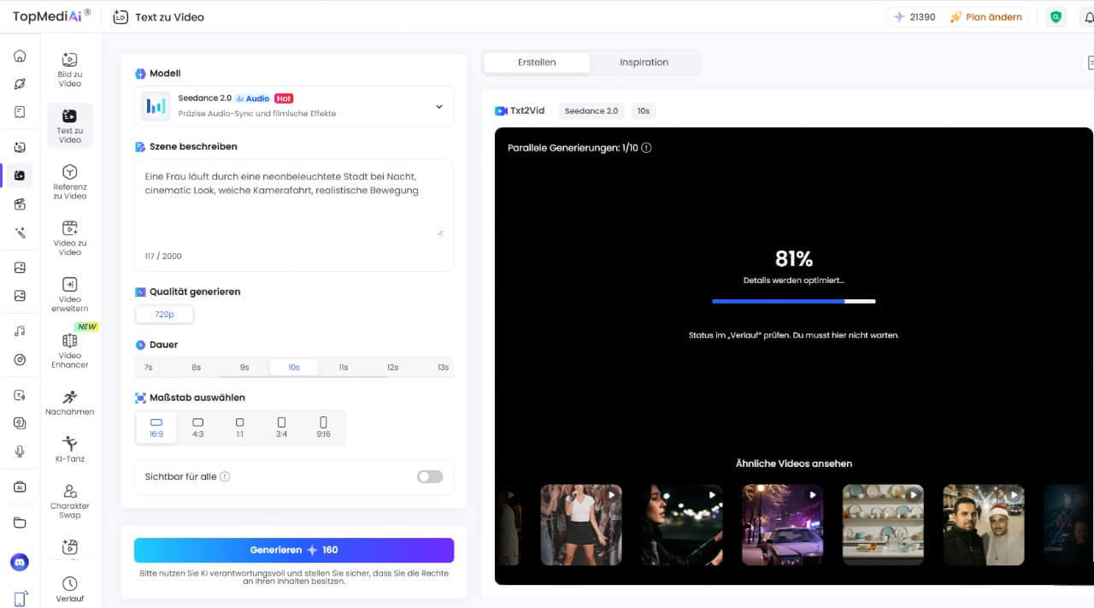Launch the Video Enhancer tool

(x=70, y=351)
